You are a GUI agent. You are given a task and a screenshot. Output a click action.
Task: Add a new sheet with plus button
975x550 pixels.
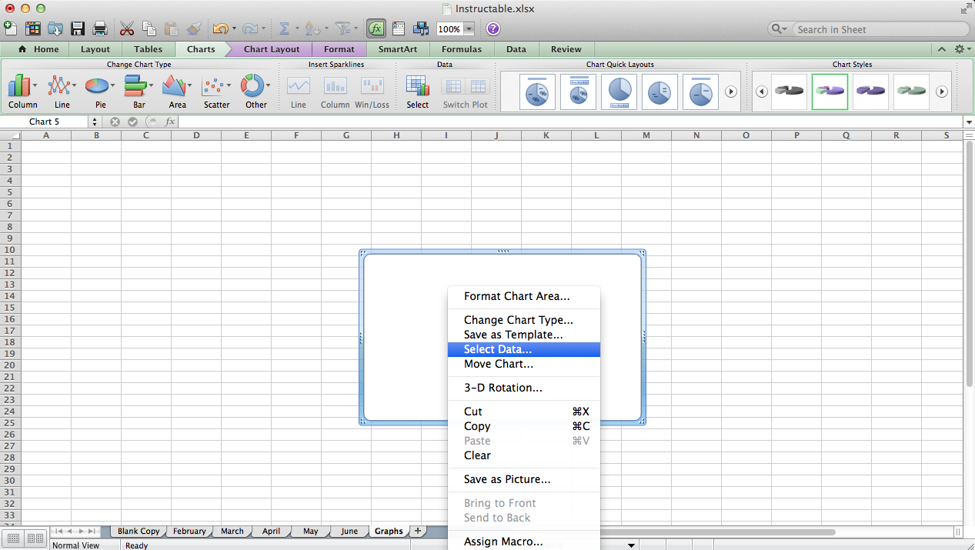click(418, 531)
